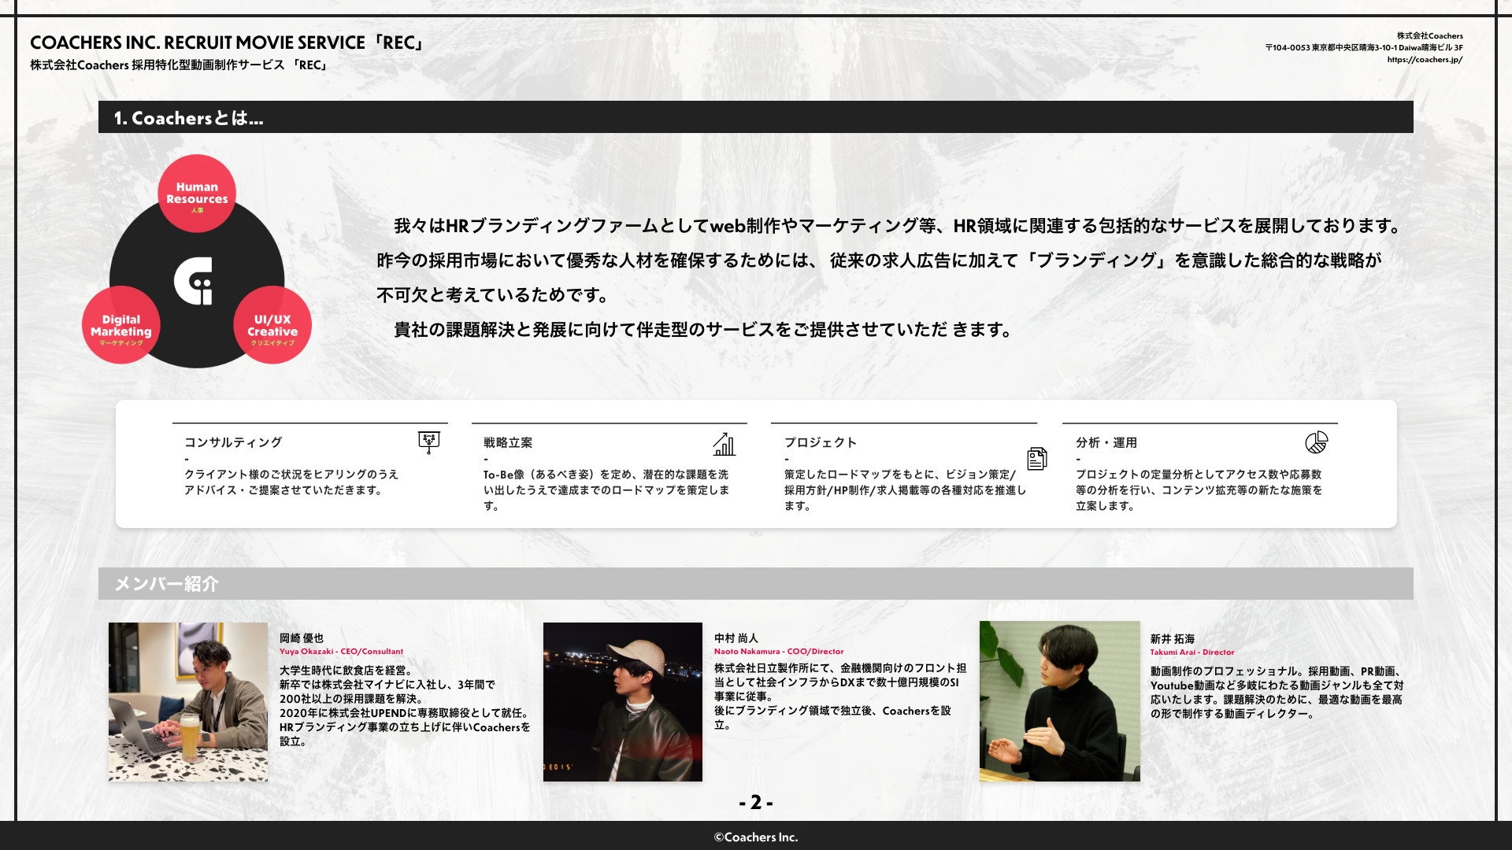Click the Digital Marketing circle icon
1512x850 pixels.
122,323
